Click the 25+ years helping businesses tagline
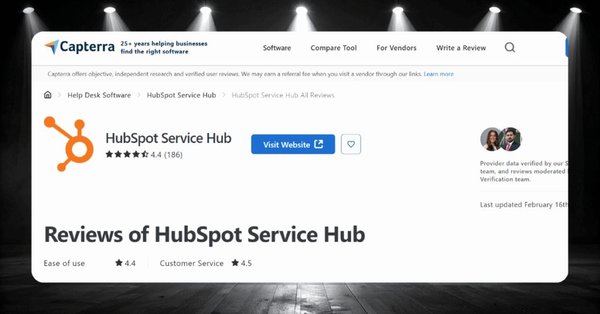This screenshot has width=600, height=314. click(164, 47)
